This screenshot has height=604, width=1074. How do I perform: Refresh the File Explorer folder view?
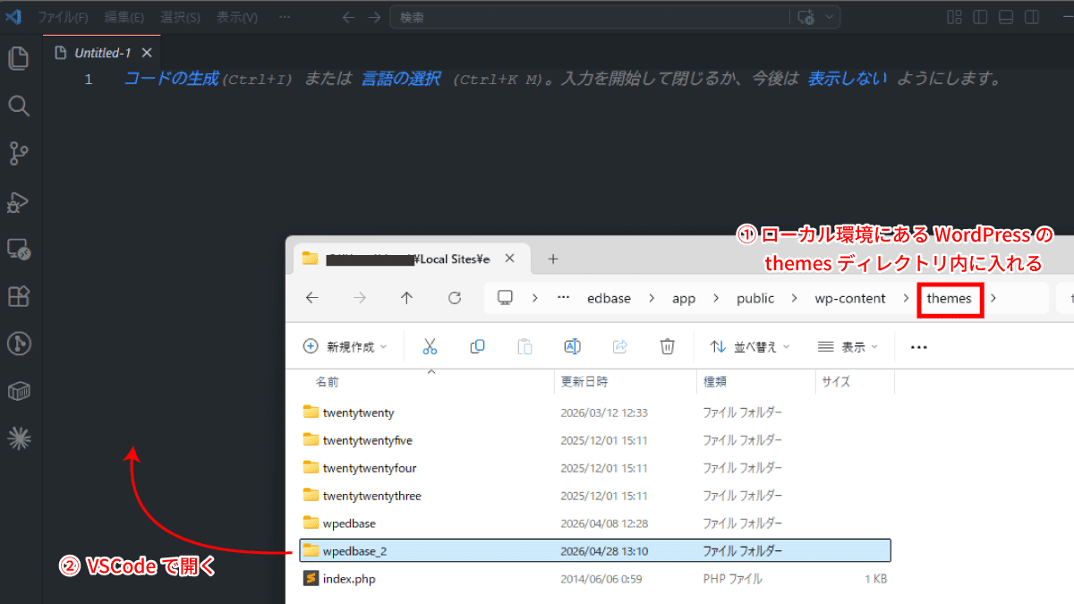pyautogui.click(x=455, y=298)
